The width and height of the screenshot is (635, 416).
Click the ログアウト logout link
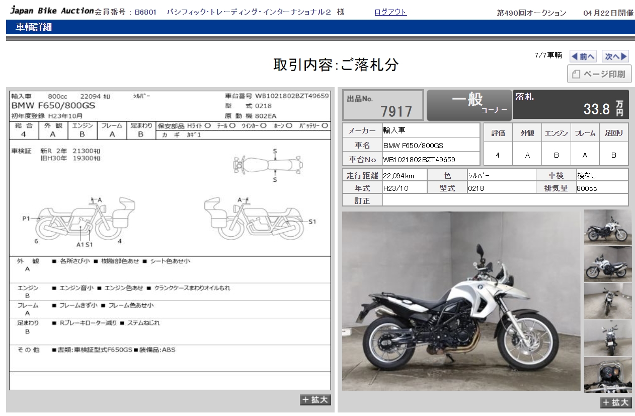390,12
